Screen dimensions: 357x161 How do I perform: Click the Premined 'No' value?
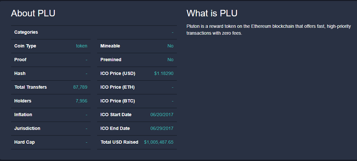(x=171, y=59)
